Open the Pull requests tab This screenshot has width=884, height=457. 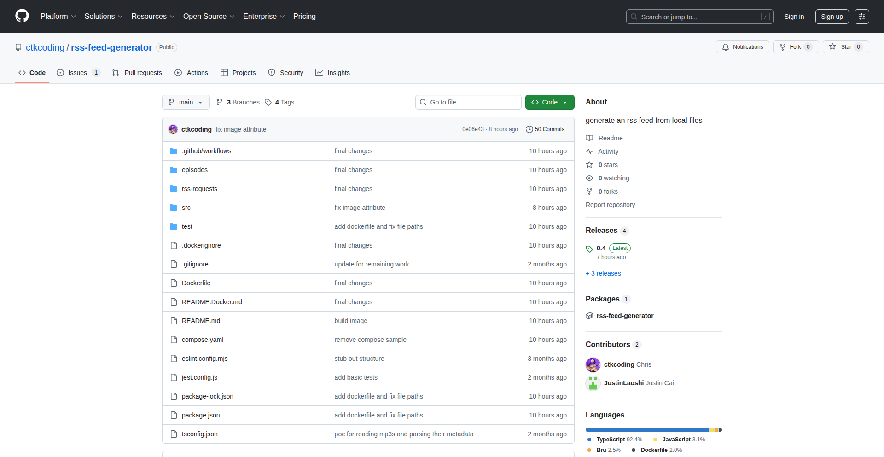[137, 73]
